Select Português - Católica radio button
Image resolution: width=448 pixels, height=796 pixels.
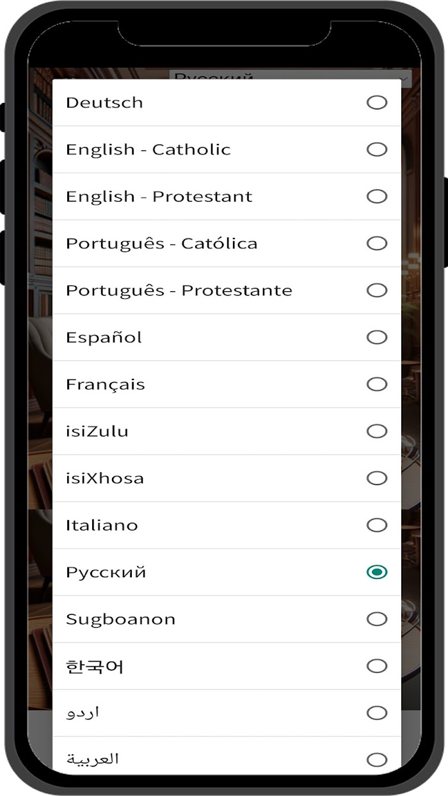[x=377, y=243]
